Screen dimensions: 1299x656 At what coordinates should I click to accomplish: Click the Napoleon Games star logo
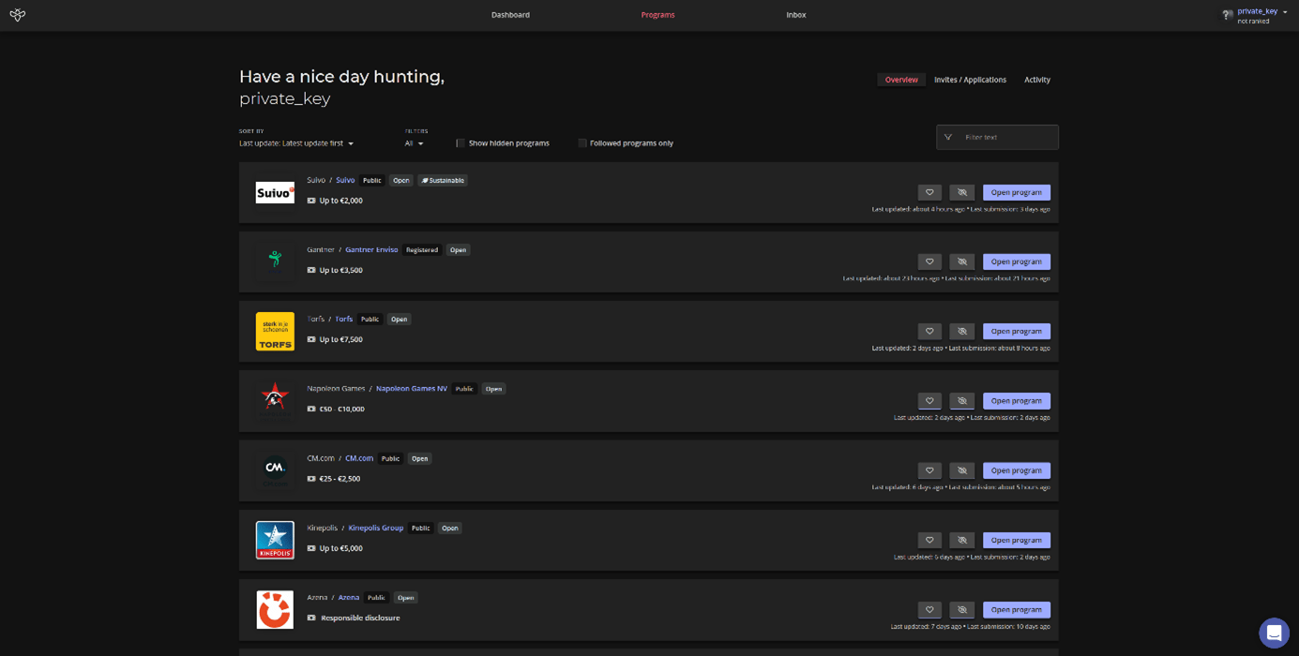275,401
